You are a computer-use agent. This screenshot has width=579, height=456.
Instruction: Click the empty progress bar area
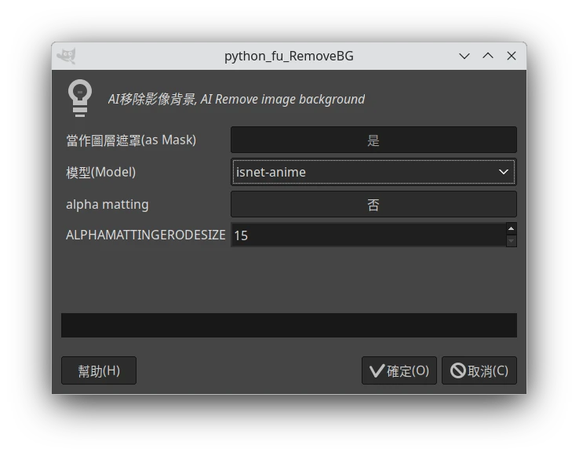coord(289,325)
